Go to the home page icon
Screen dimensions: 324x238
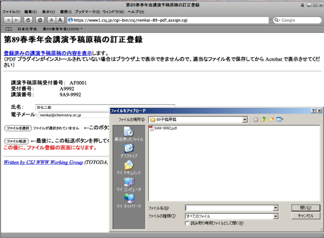(x=40, y=20)
